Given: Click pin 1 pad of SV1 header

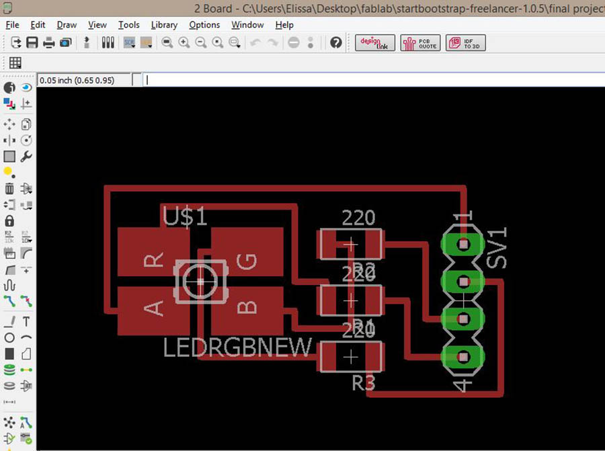Looking at the screenshot, I should (463, 244).
